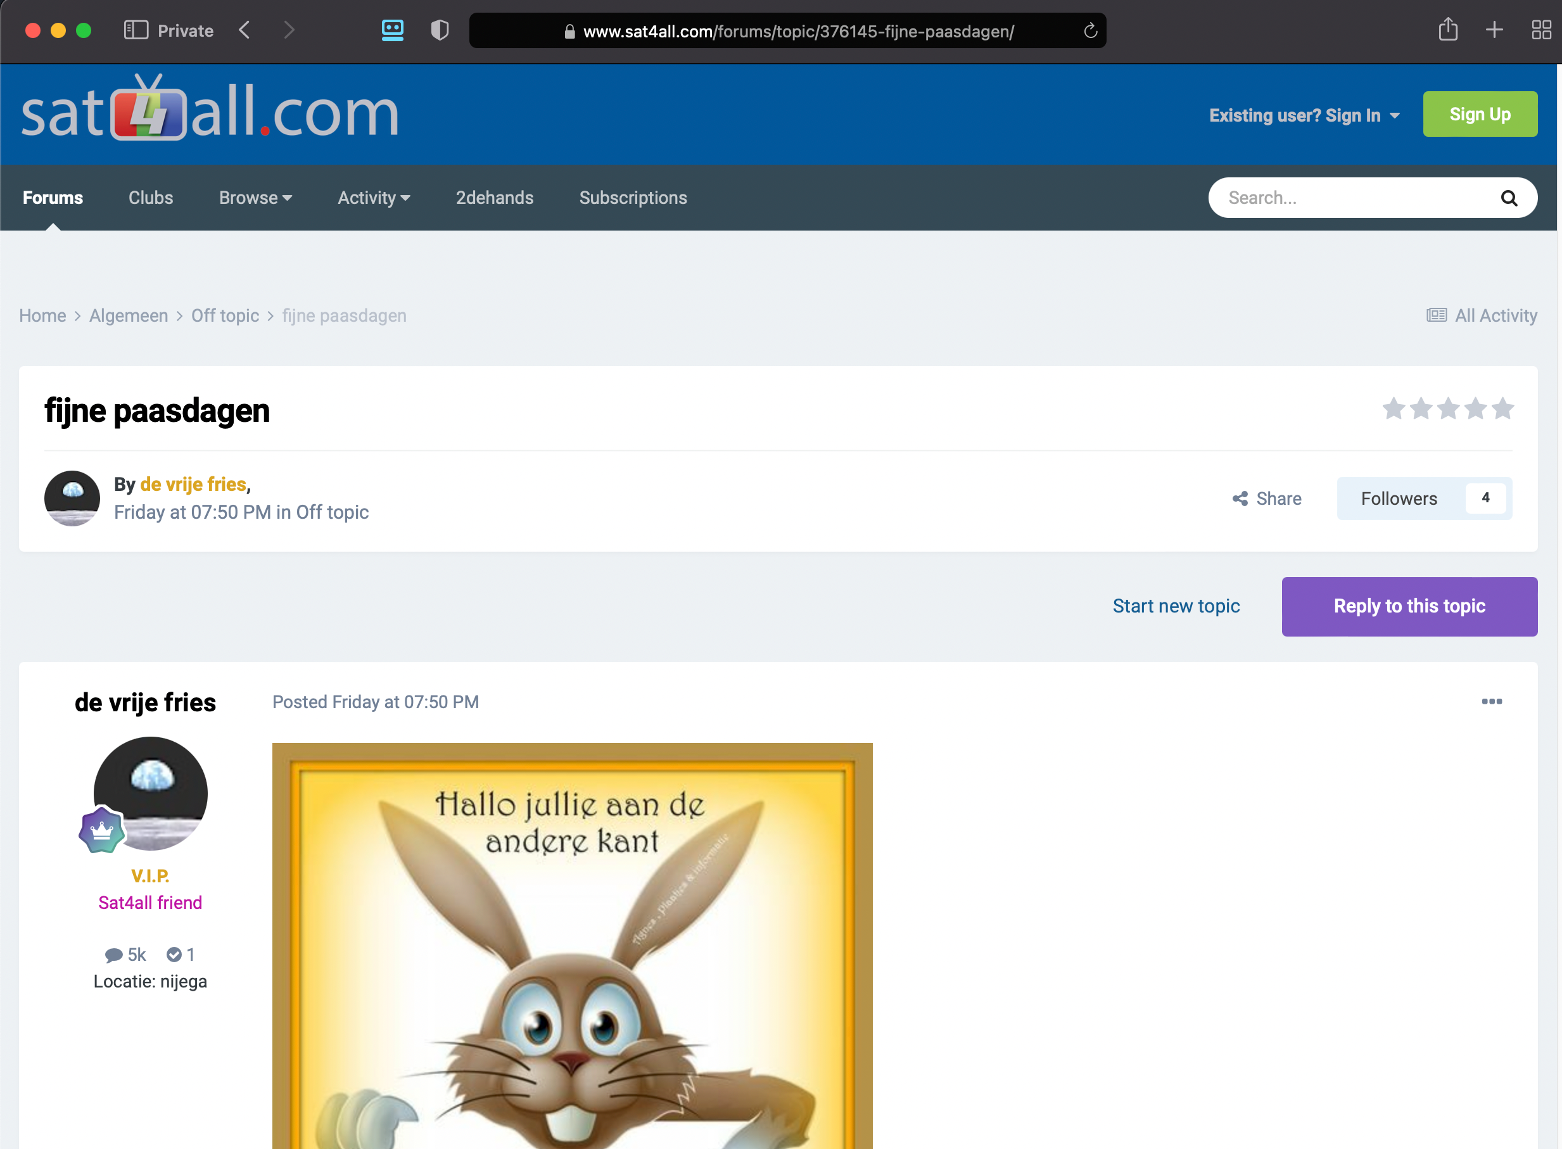
Task: Open the privacy shield report icon
Action: pyautogui.click(x=440, y=30)
